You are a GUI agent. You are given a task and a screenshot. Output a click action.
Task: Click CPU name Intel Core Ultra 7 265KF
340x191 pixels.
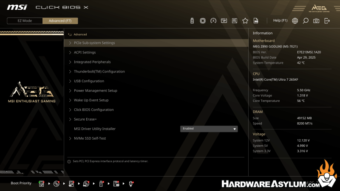[x=275, y=79]
